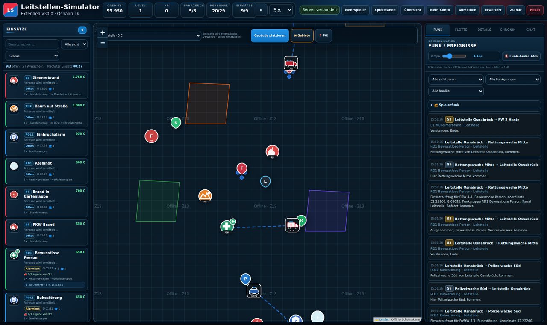
Task: Click the FuStW police car map marker
Action: click(x=254, y=291)
